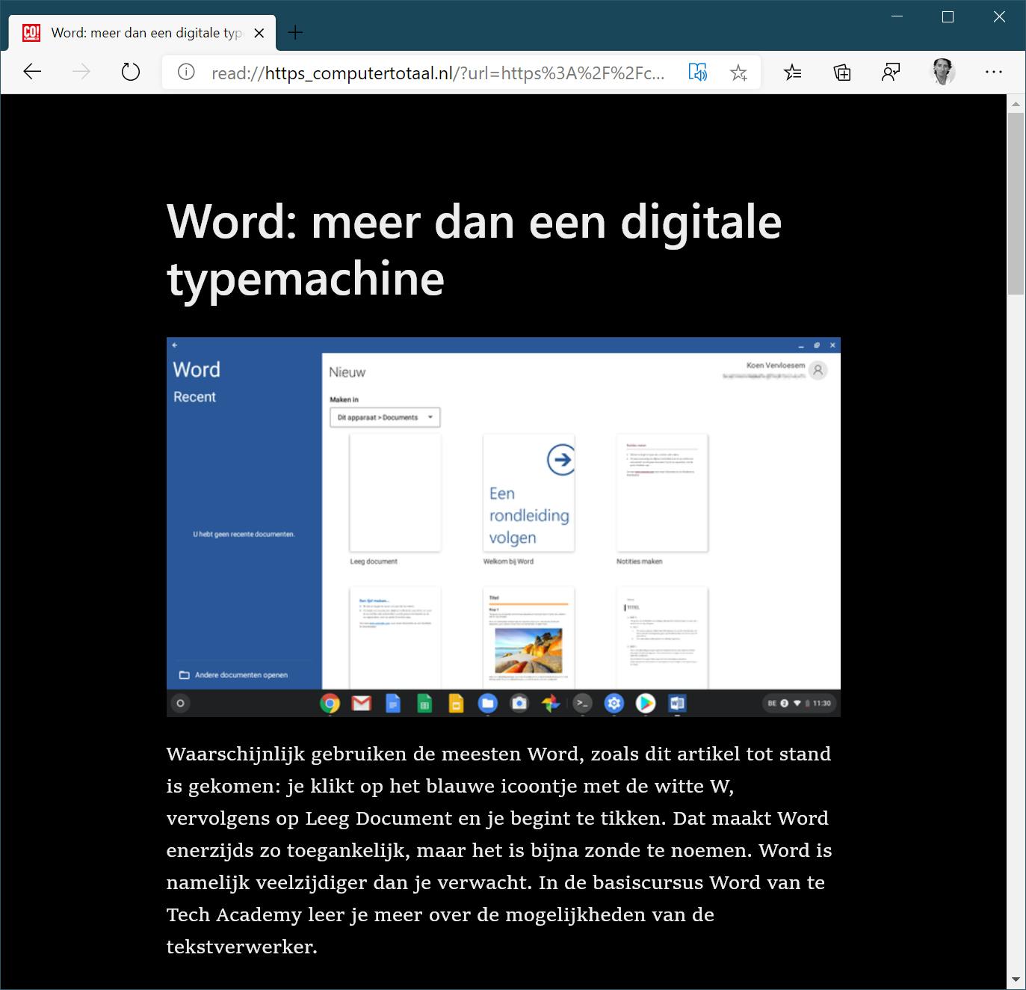Open a new tab with the plus button
Image resolution: width=1026 pixels, height=990 pixels.
click(x=295, y=32)
